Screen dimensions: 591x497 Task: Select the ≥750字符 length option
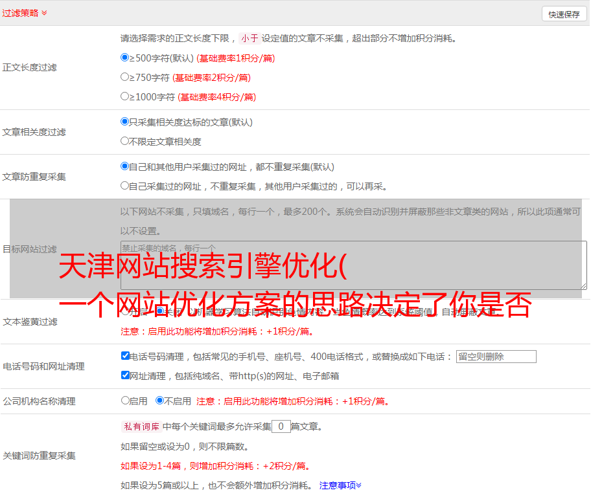pos(125,77)
